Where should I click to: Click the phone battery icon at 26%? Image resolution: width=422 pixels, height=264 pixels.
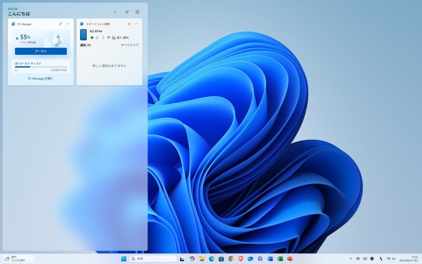[x=119, y=38]
